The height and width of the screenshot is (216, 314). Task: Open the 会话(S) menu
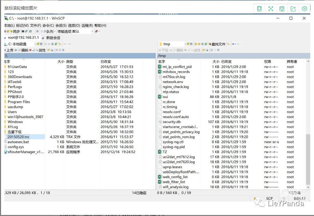tap(61, 25)
